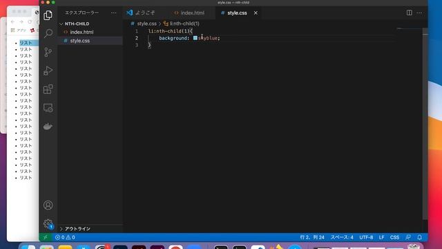This screenshot has height=249, width=442.
Task: Click the highlighted first リスト item in browser
Action: [x=26, y=43]
